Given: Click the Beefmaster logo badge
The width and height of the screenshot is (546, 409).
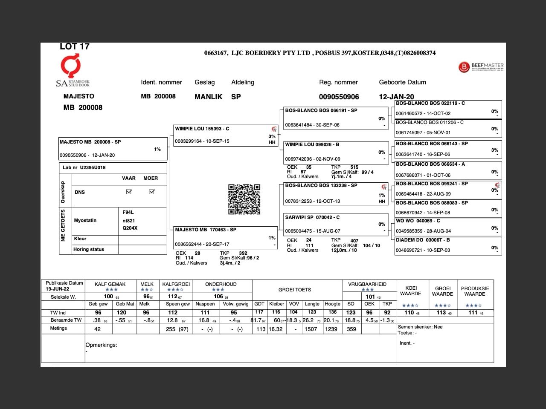Looking at the screenshot, I should coord(481,67).
